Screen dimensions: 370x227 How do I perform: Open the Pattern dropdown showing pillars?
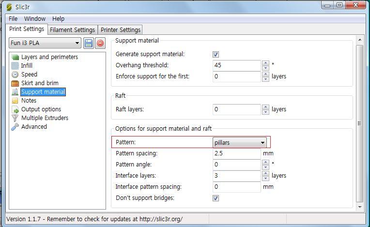click(x=240, y=143)
